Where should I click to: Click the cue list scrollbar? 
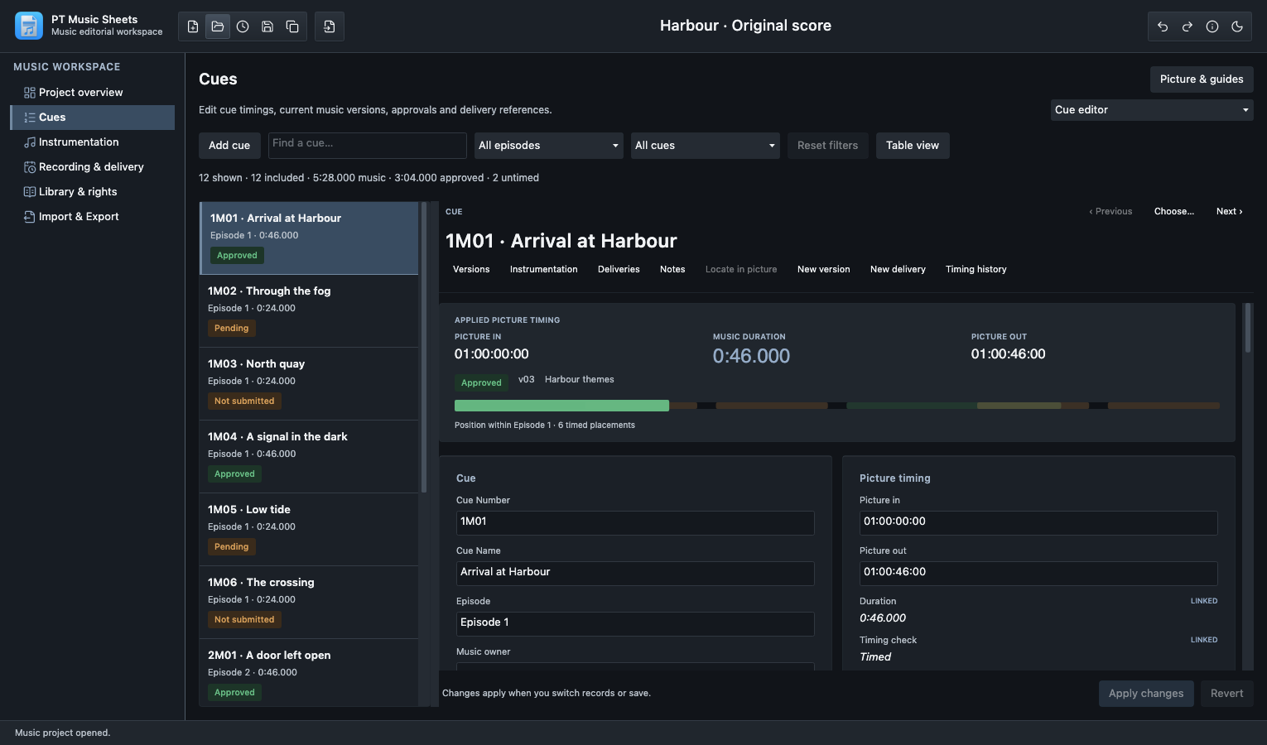tap(424, 348)
